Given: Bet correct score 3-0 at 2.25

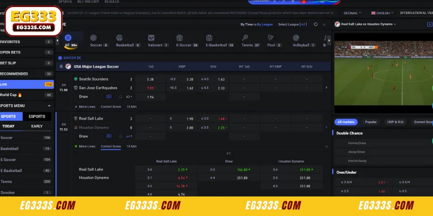Looking at the screenshot, I should [x=166, y=170].
